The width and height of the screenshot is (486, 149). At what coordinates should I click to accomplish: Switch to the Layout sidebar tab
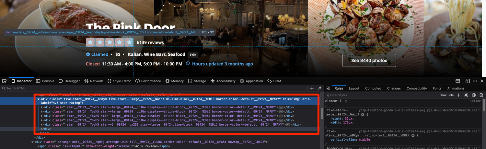[354, 88]
